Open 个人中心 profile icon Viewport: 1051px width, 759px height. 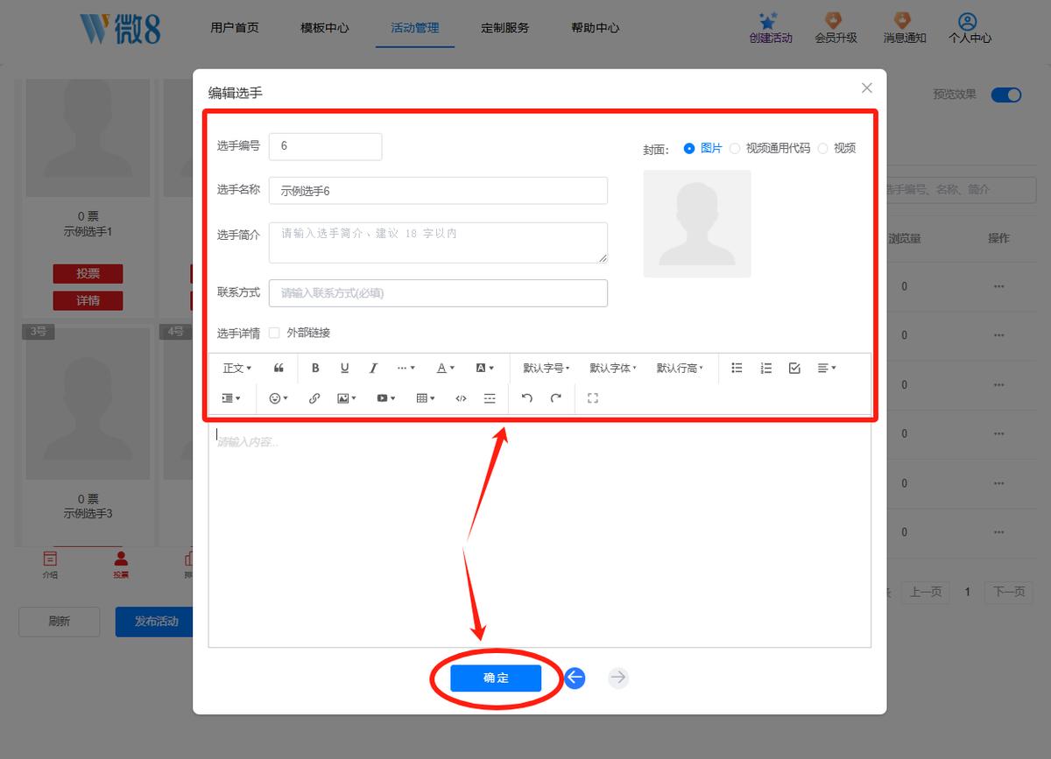tap(970, 27)
